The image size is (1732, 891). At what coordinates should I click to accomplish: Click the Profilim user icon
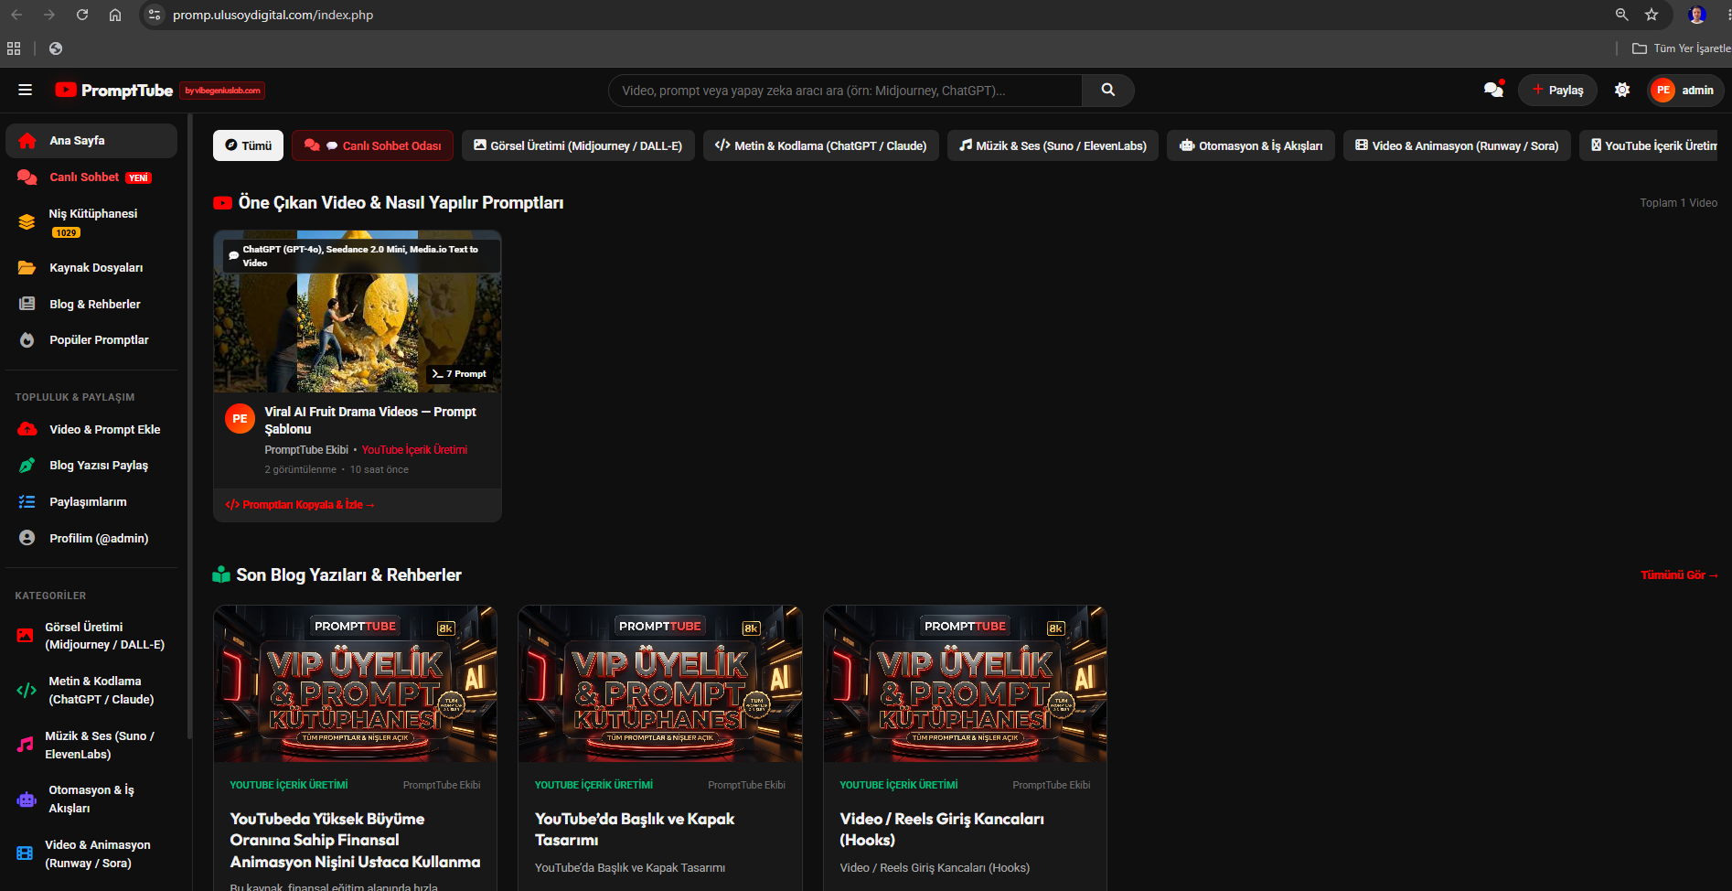[27, 538]
